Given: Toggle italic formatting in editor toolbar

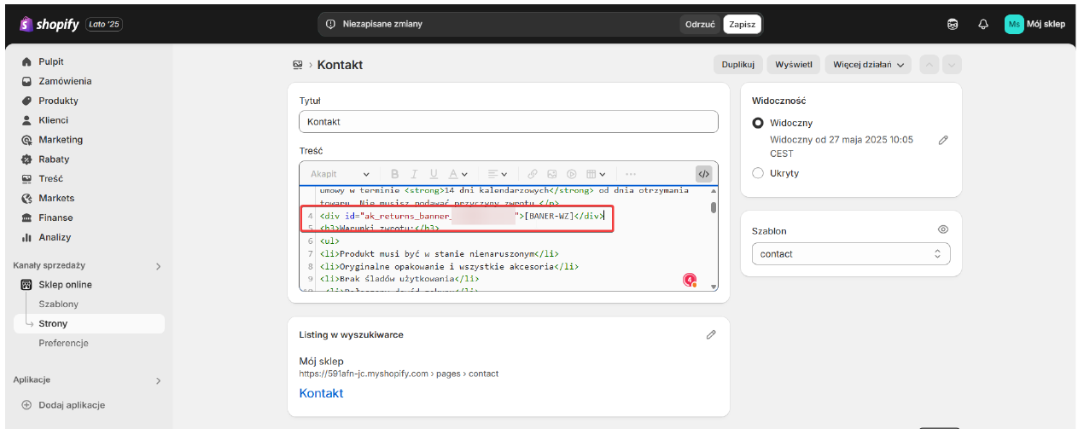Looking at the screenshot, I should 414,174.
